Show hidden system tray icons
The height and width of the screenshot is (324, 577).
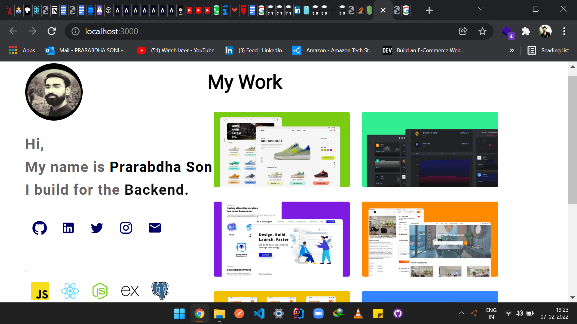(x=462, y=313)
